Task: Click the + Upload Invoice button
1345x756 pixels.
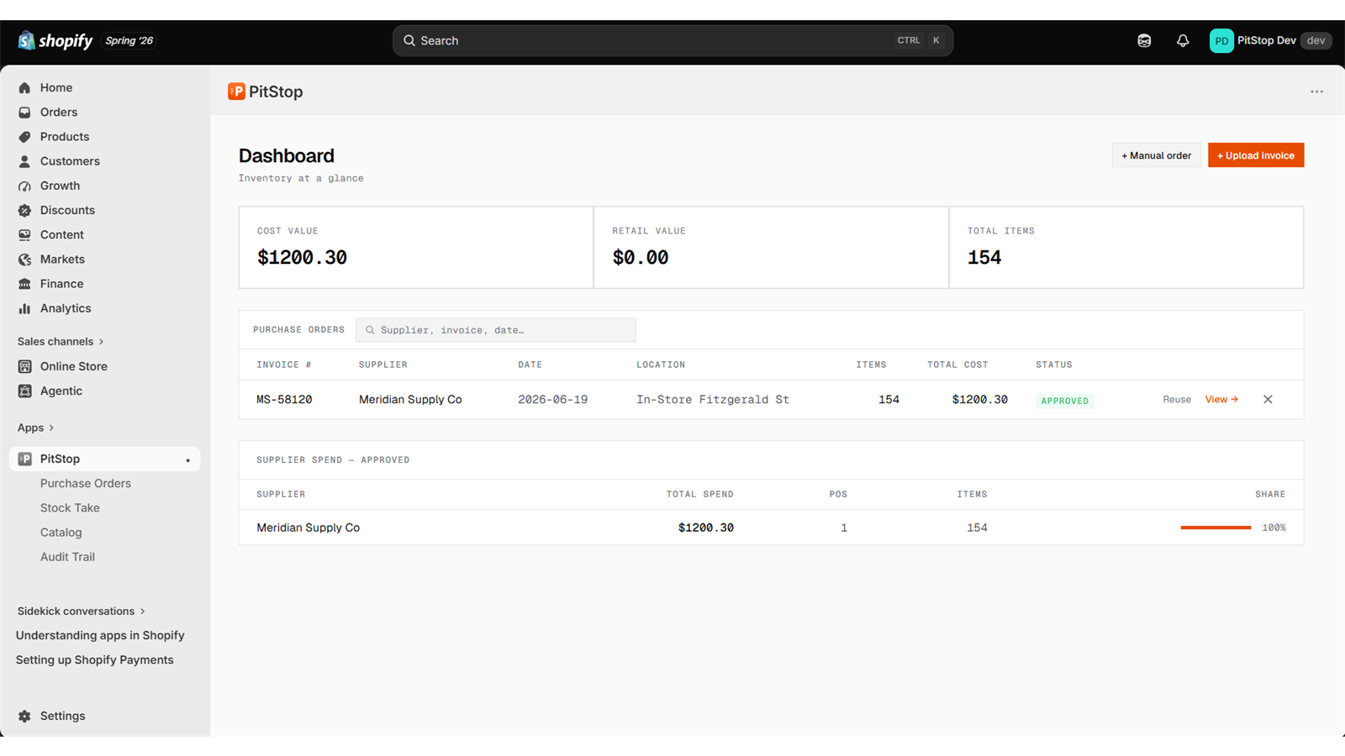Action: click(x=1256, y=155)
